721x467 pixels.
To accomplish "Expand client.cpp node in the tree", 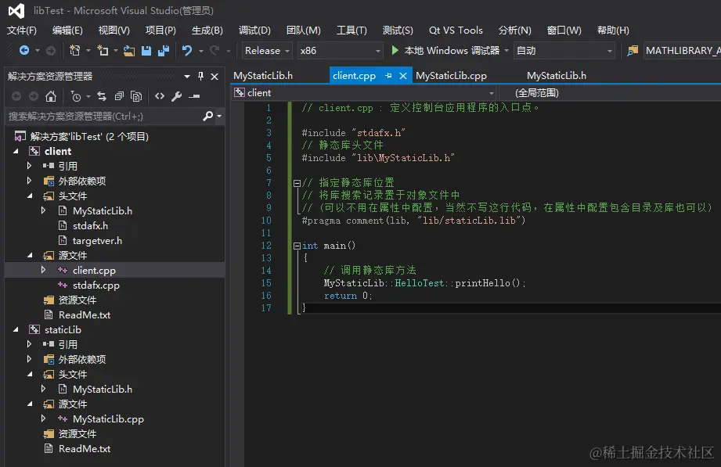I will [43, 270].
